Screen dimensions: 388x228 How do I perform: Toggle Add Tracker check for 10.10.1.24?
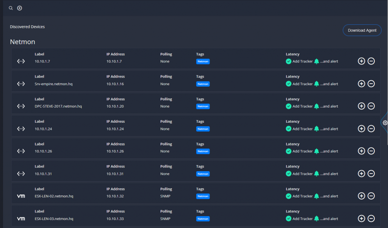coord(288,129)
